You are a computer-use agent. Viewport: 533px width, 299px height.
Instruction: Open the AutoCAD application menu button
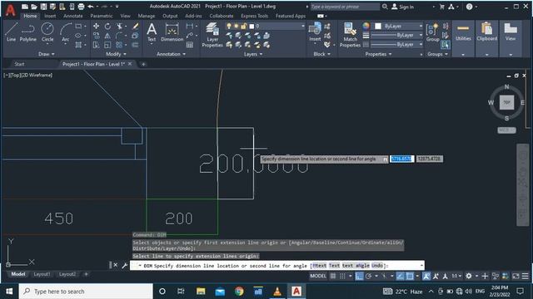(11, 11)
